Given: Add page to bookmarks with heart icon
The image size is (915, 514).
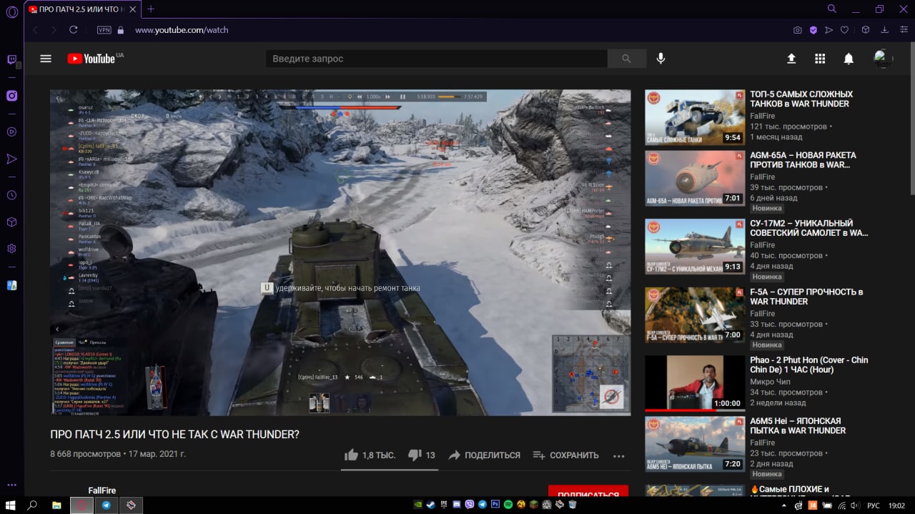Looking at the screenshot, I should pyautogui.click(x=845, y=30).
